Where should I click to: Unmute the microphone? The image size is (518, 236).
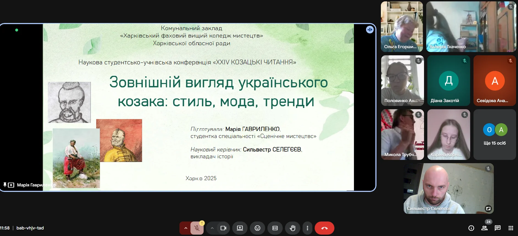pos(197,228)
